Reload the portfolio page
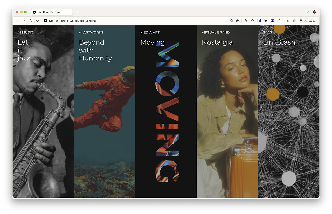332x214 pixels. tap(31, 21)
